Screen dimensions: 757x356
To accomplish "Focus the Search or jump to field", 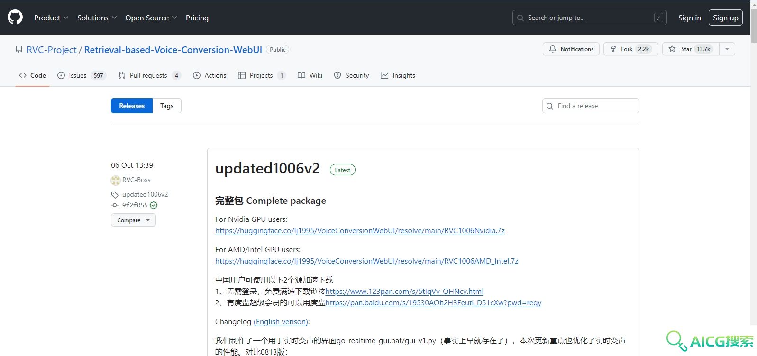I will (589, 18).
